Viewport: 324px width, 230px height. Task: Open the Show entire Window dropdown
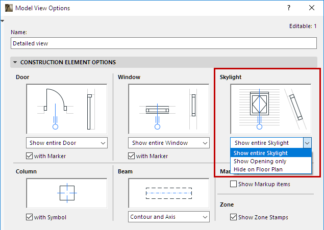pyautogui.click(x=169, y=143)
